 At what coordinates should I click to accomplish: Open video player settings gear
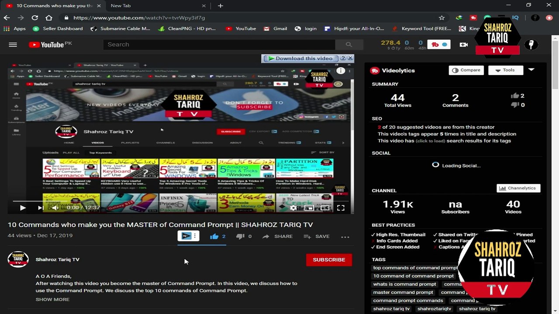click(293, 208)
